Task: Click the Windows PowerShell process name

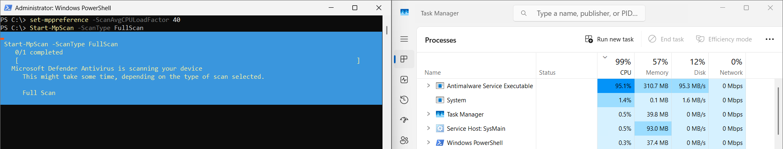Action: point(475,143)
